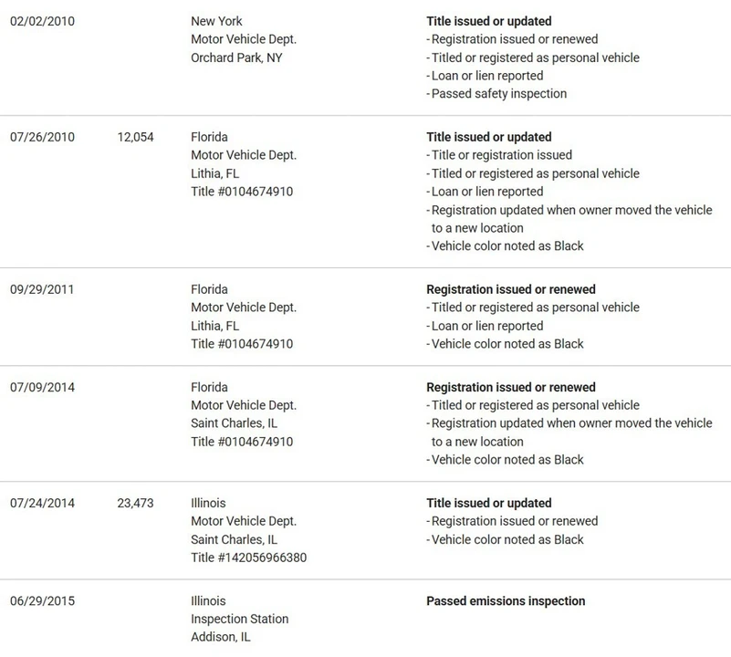Screen dimensions: 731x657
Task: Select the Passed safety inspection line
Action: (496, 94)
